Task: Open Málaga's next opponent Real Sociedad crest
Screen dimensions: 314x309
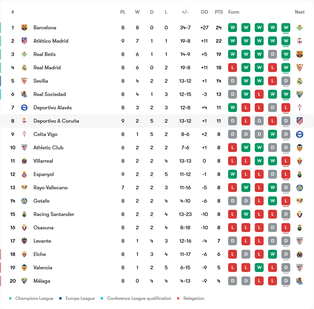Action: [x=299, y=281]
